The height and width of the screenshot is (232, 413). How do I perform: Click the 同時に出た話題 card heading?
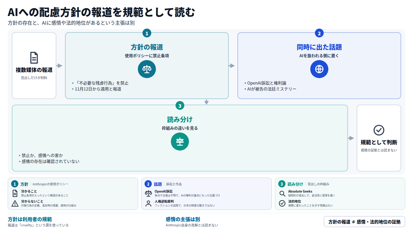coord(319,47)
